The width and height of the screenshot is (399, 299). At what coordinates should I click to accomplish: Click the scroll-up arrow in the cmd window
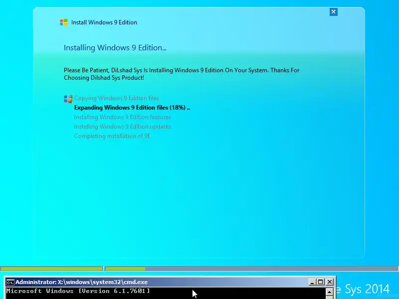pyautogui.click(x=329, y=292)
